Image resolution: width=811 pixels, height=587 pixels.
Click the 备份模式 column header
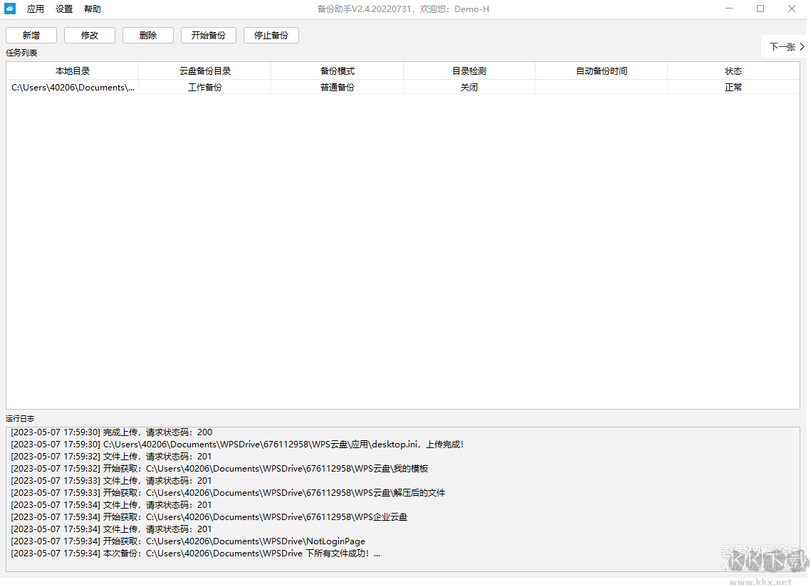338,71
